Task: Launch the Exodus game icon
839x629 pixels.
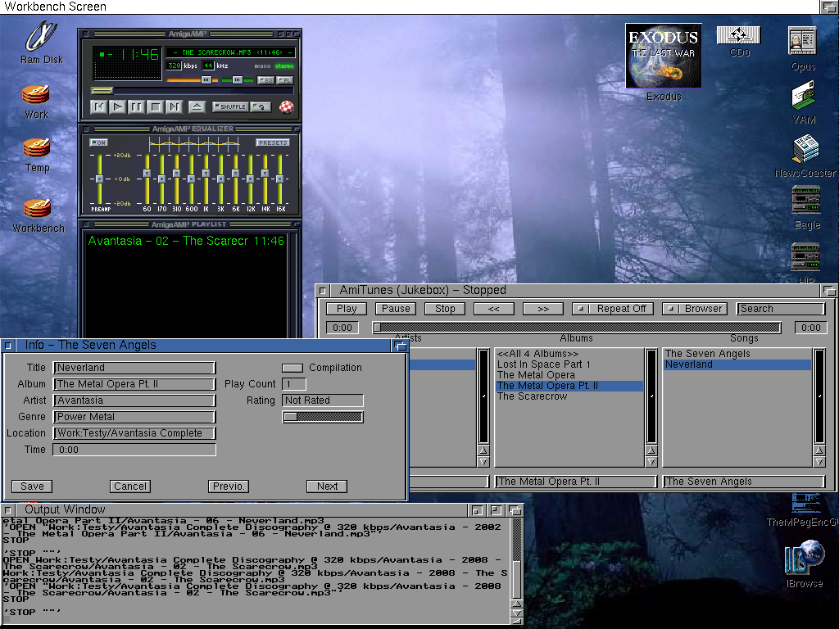Action: [x=664, y=56]
